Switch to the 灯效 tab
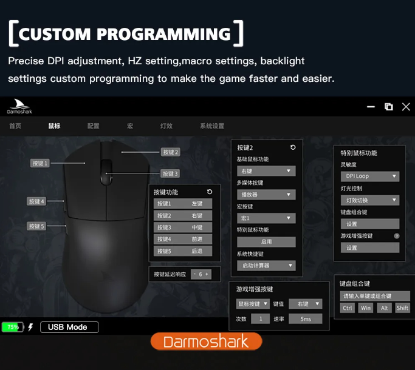 coord(166,126)
